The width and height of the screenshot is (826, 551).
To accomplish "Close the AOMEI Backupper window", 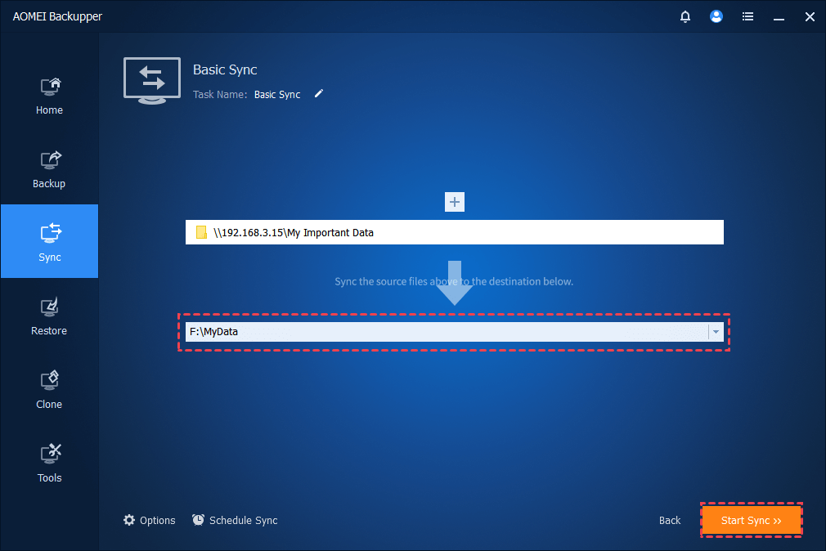I will click(810, 17).
